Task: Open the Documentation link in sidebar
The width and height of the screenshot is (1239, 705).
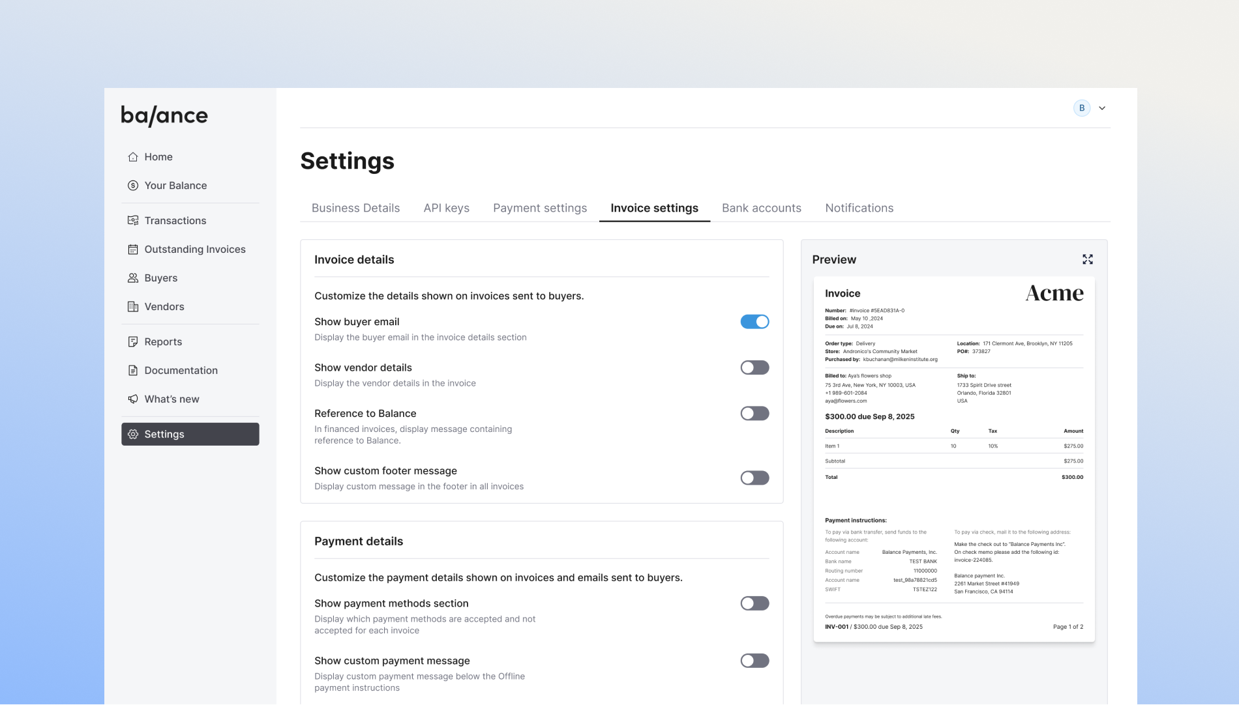Action: pyautogui.click(x=181, y=371)
